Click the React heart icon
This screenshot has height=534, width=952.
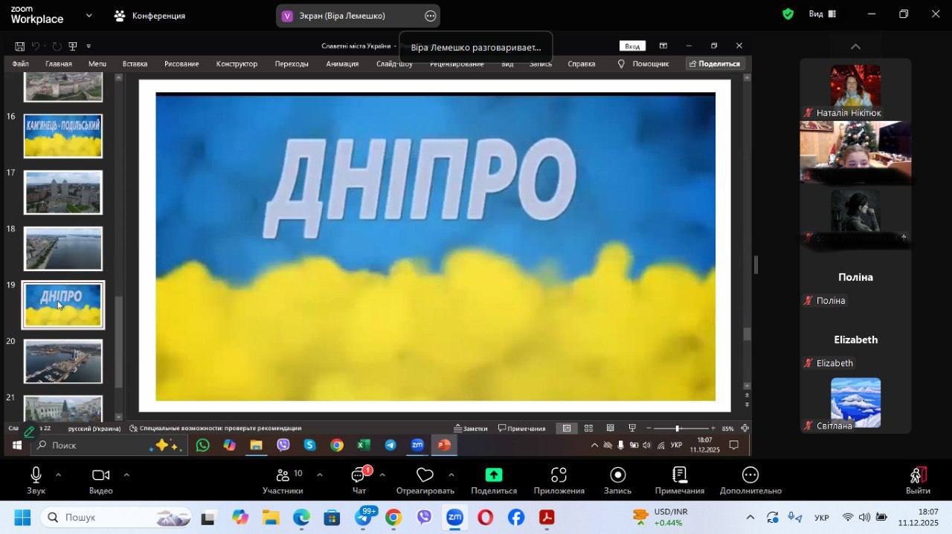[x=425, y=475]
